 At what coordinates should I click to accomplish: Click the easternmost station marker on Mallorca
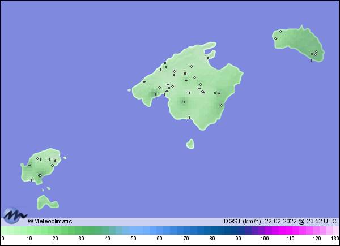[x=221, y=105]
